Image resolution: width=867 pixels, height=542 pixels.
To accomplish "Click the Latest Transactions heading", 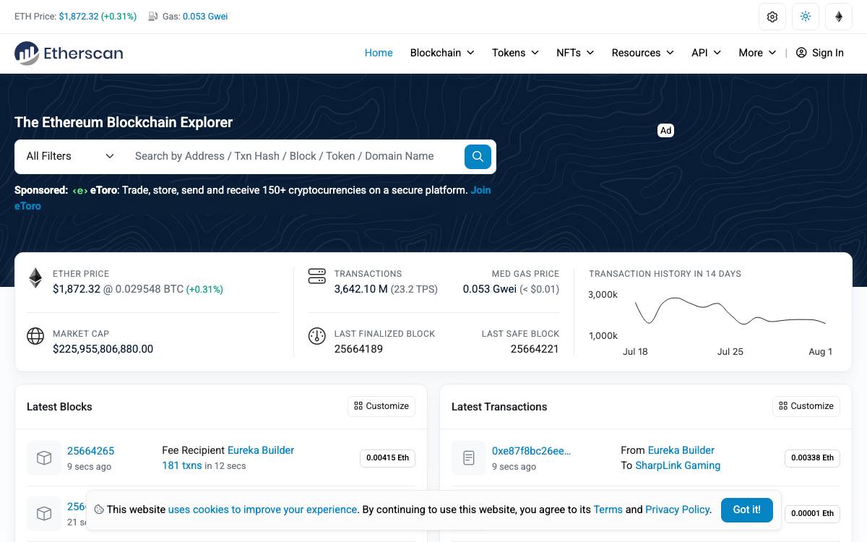I will tap(499, 407).
